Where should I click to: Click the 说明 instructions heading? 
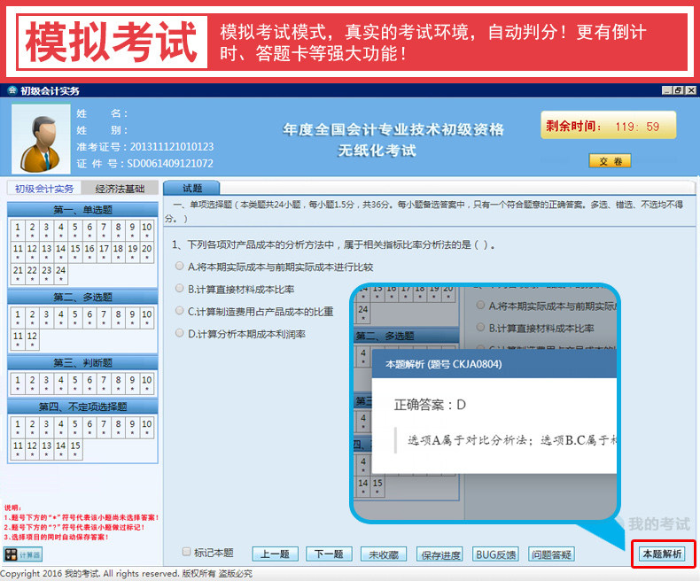(x=13, y=507)
